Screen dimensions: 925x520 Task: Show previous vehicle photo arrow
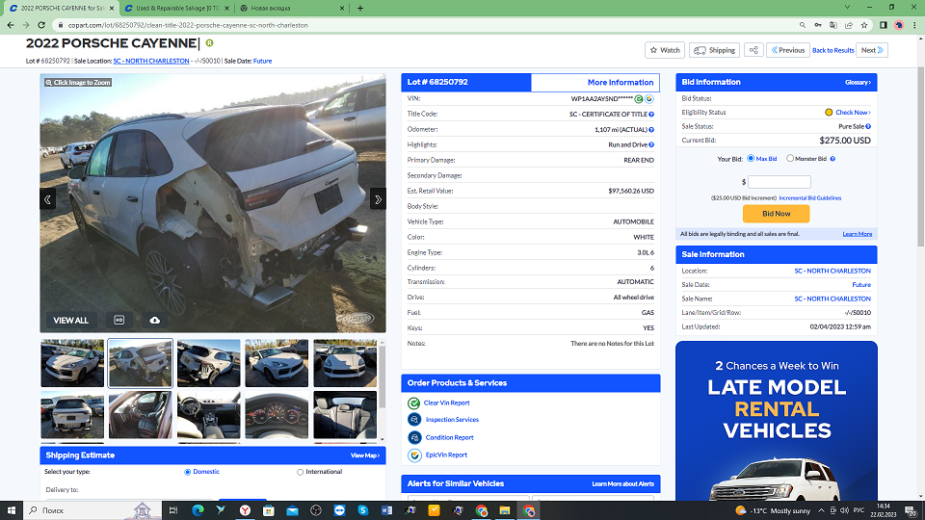click(x=48, y=199)
